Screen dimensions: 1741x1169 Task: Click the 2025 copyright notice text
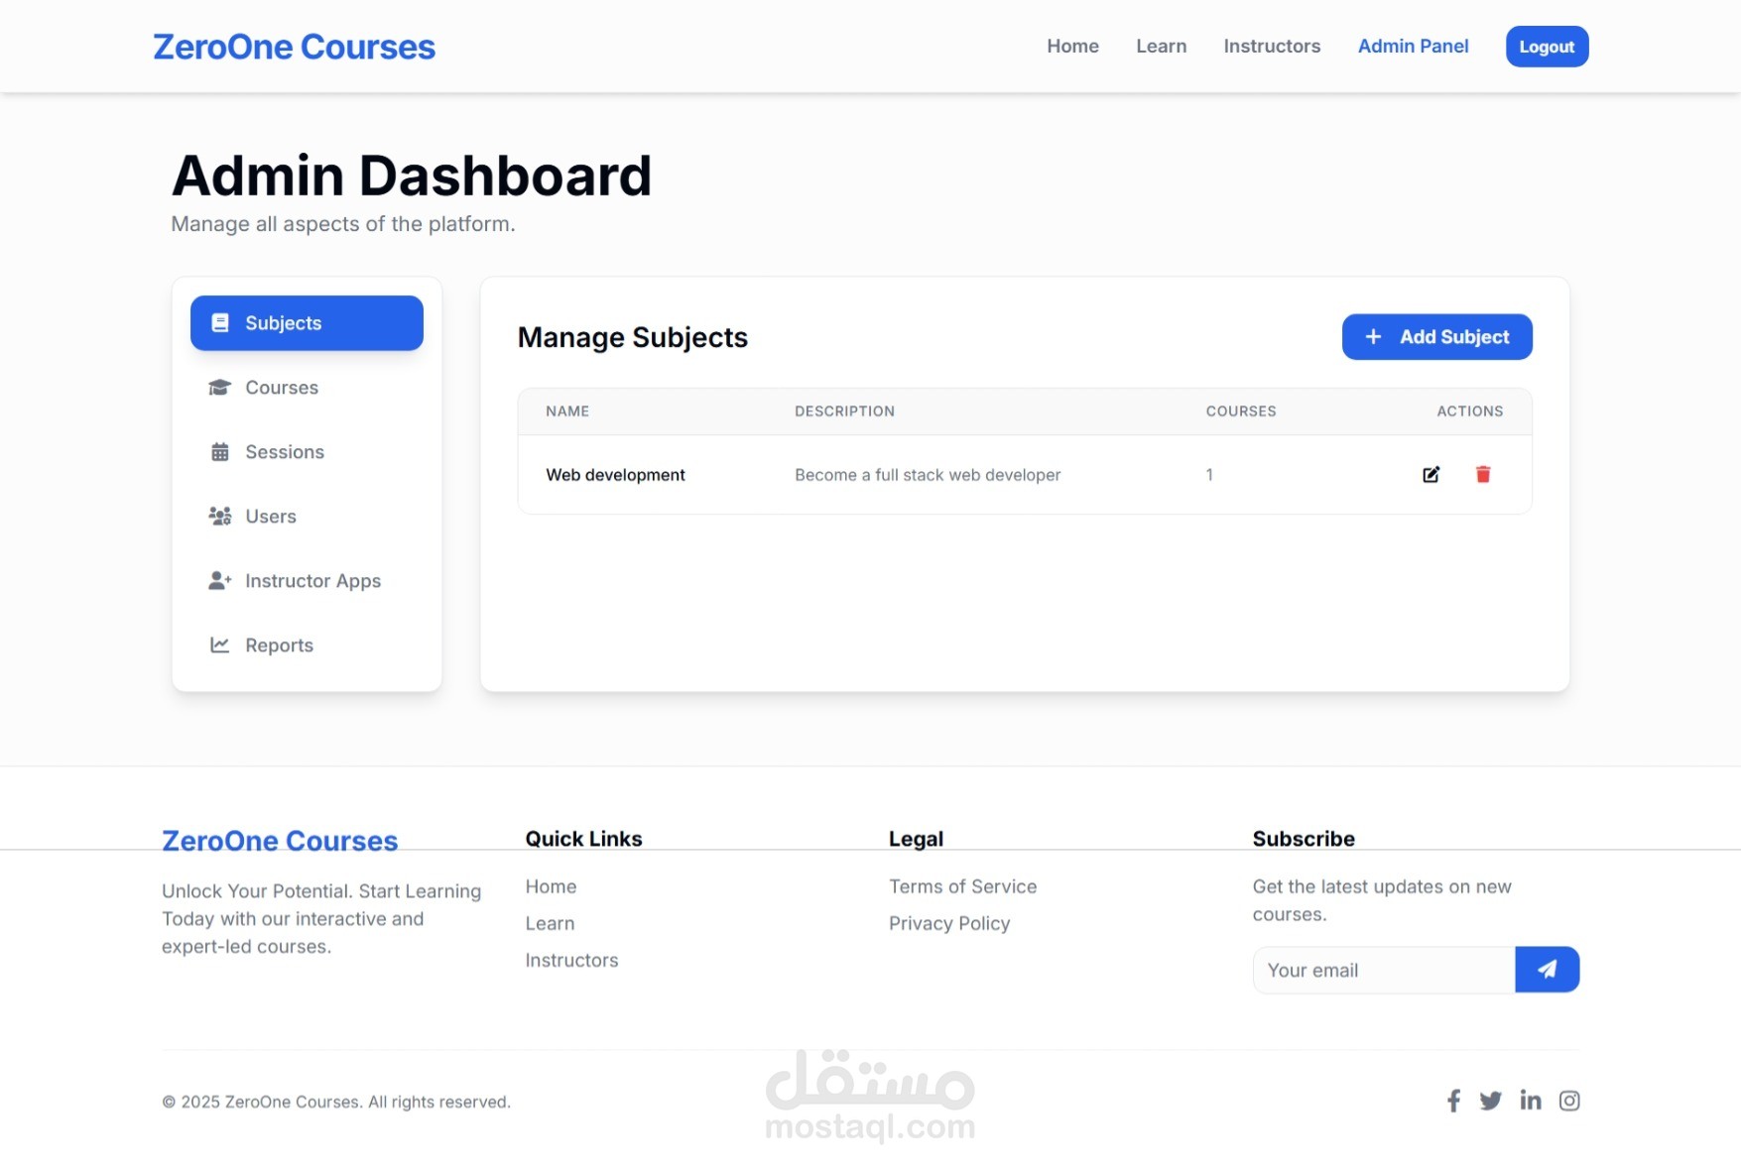coord(336,1102)
